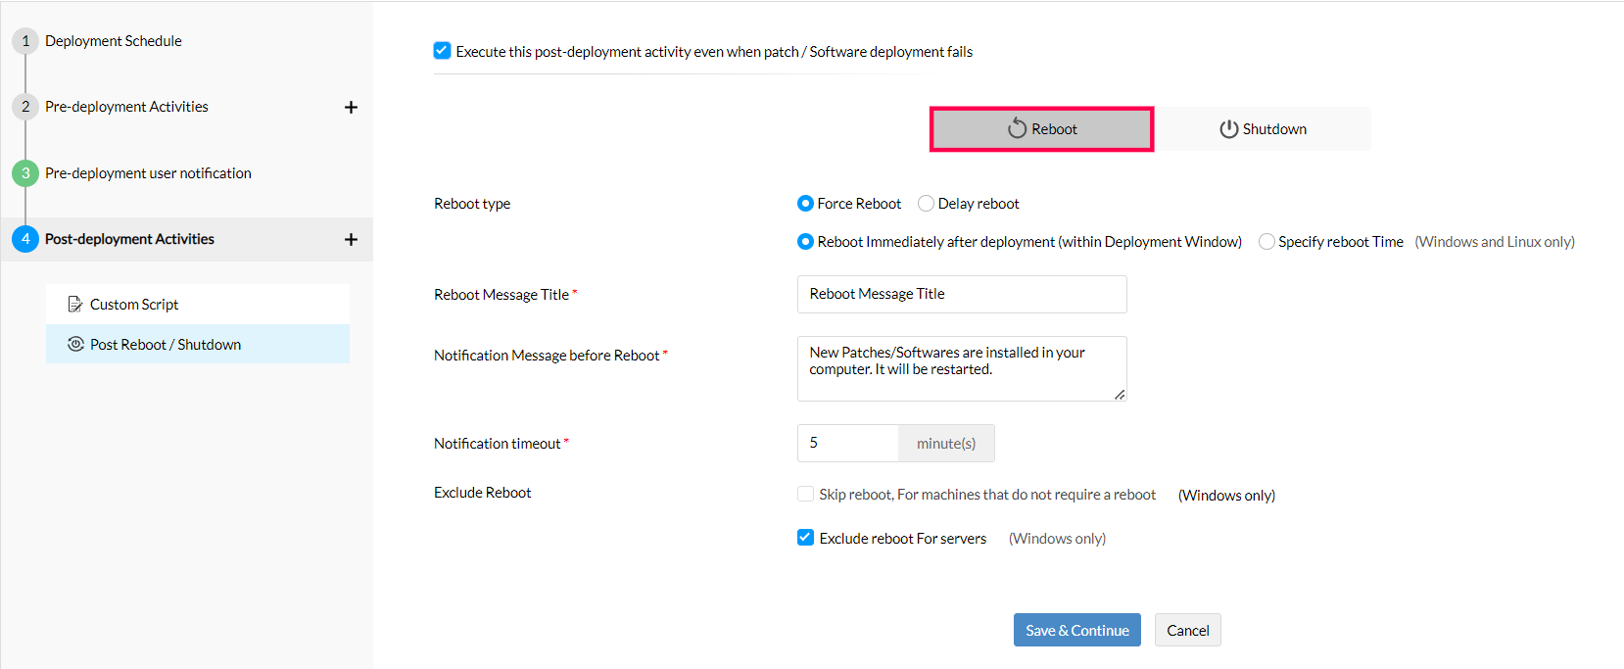Click Save & Continue button
Image resolution: width=1624 pixels, height=669 pixels.
coord(1076,630)
